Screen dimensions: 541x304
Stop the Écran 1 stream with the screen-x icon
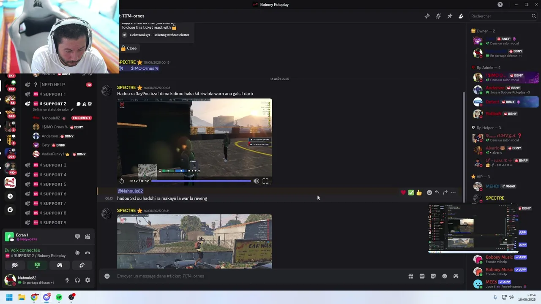[x=77, y=237]
